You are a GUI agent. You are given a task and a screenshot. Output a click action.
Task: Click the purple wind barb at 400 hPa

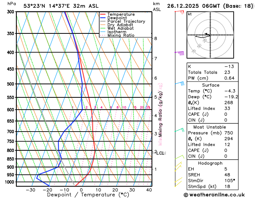point(179,53)
